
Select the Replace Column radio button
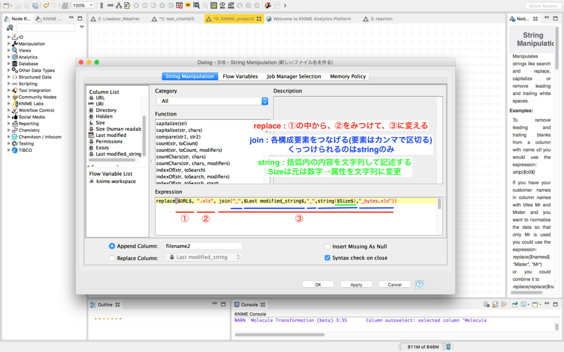click(112, 258)
